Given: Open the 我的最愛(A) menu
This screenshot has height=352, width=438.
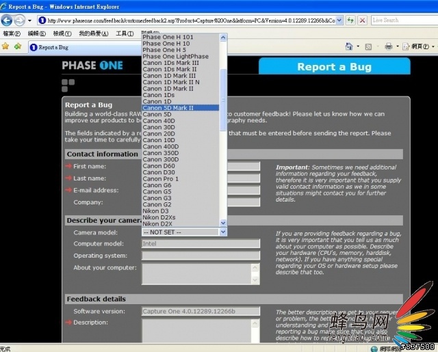Looking at the screenshot, I should [93, 33].
